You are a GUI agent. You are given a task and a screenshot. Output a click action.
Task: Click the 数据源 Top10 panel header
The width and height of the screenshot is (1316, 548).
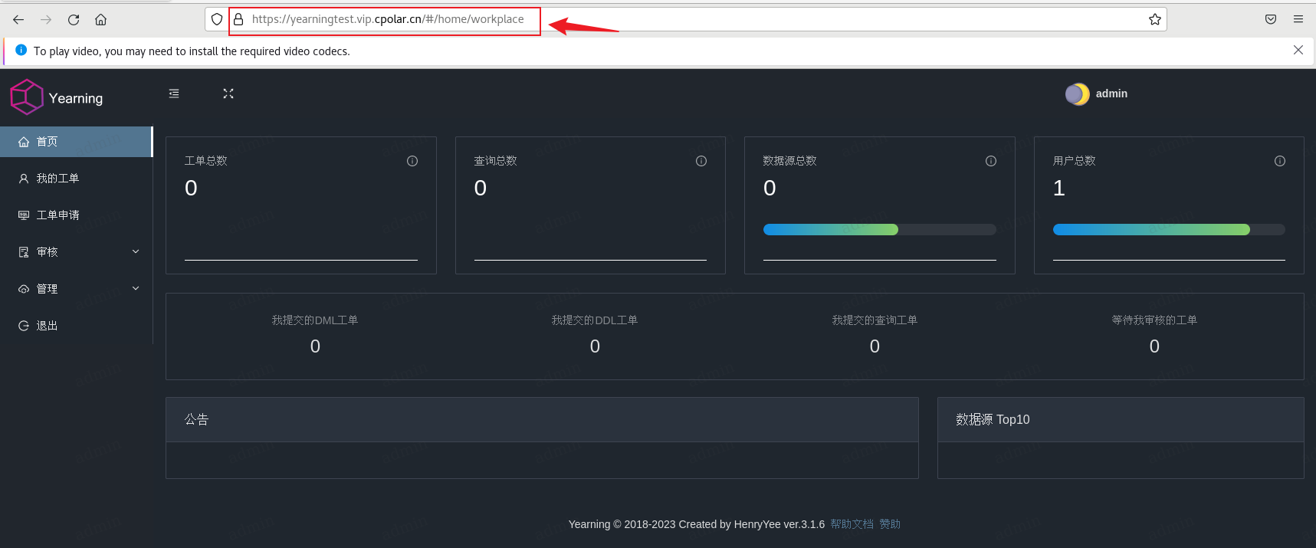[x=1121, y=420]
